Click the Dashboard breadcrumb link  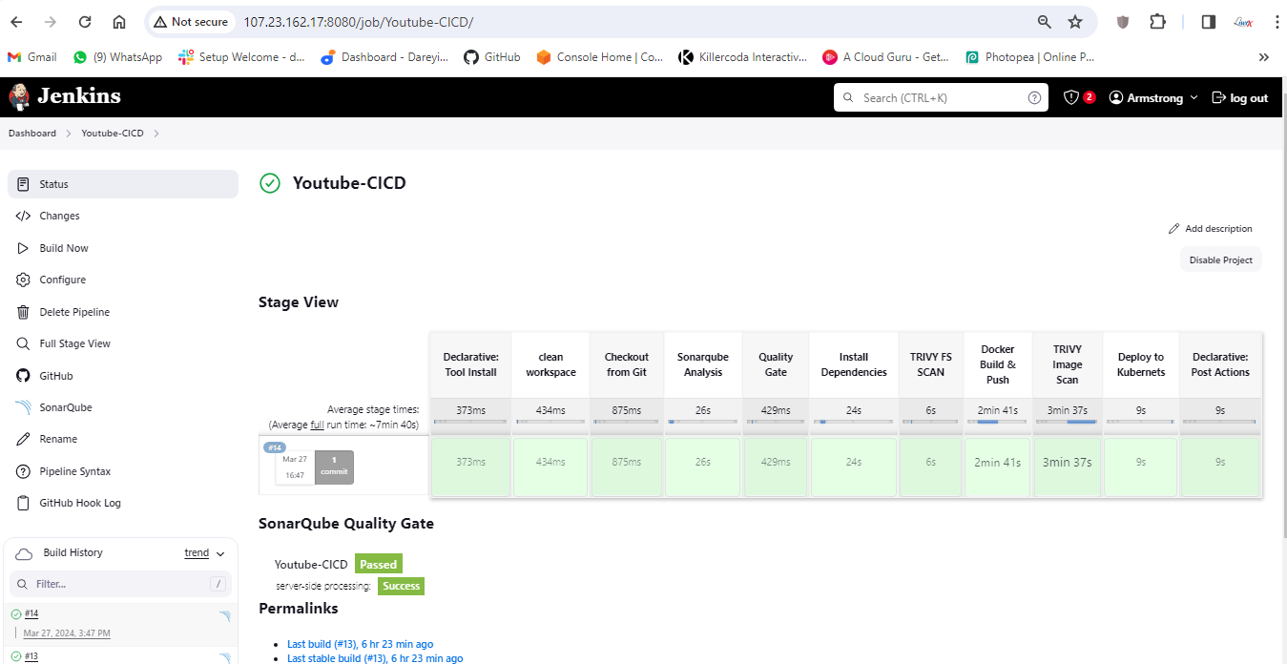point(32,134)
